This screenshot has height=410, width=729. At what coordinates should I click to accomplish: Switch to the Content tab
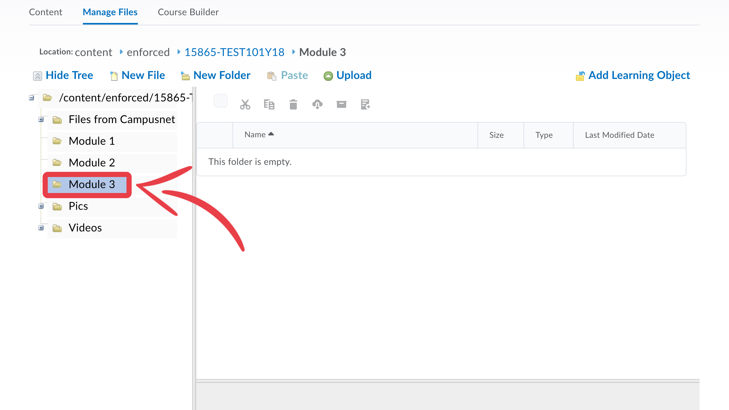click(x=45, y=12)
